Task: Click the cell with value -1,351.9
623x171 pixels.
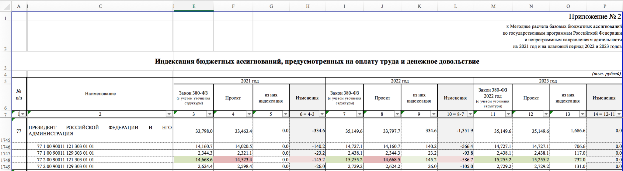Action: (x=456, y=131)
